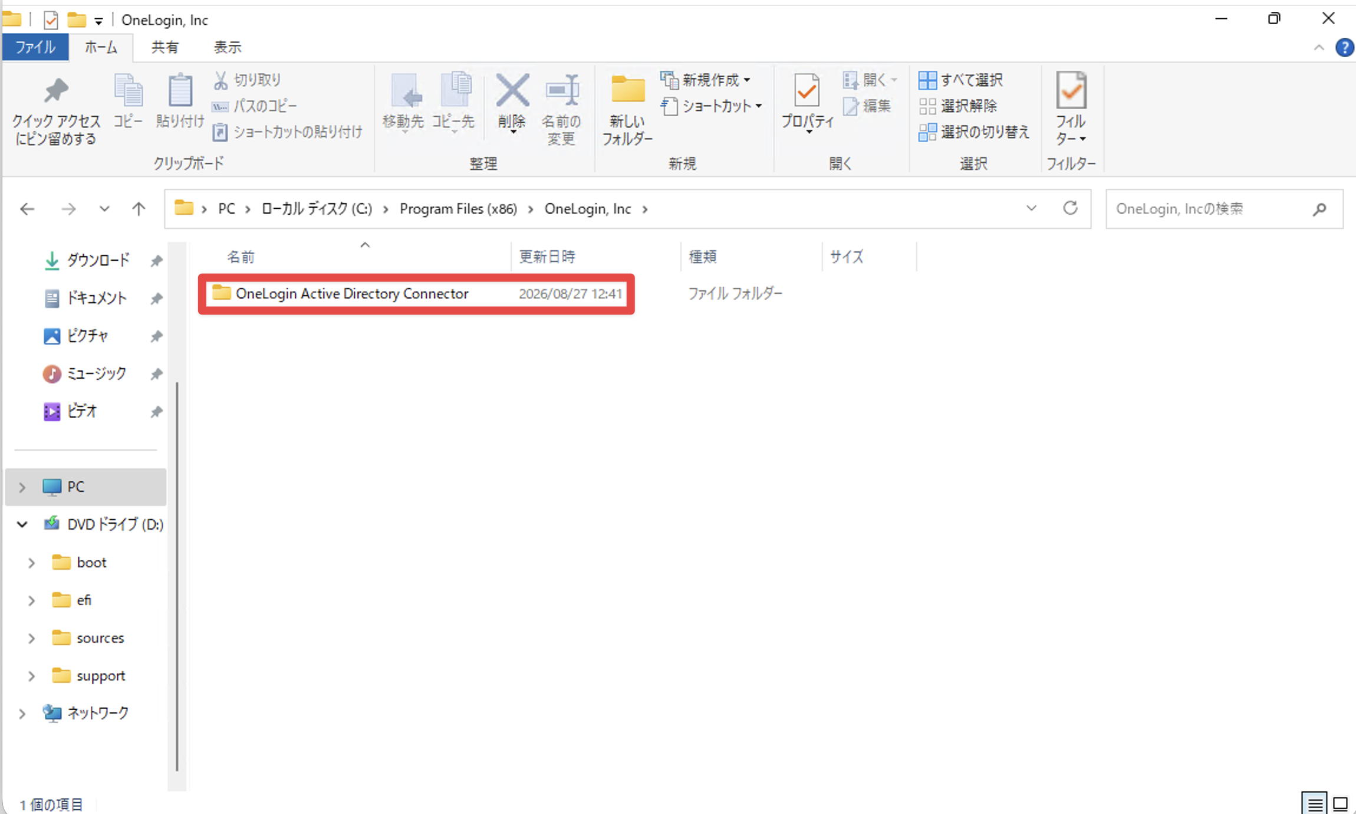Screen dimensions: 1356x814
Task: Open the address bar history dropdown
Action: click(1031, 208)
